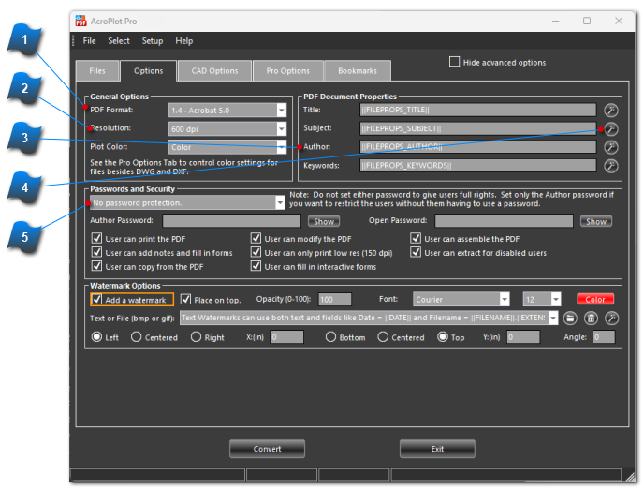
Task: Switch to the CAD Options tab
Action: click(216, 71)
